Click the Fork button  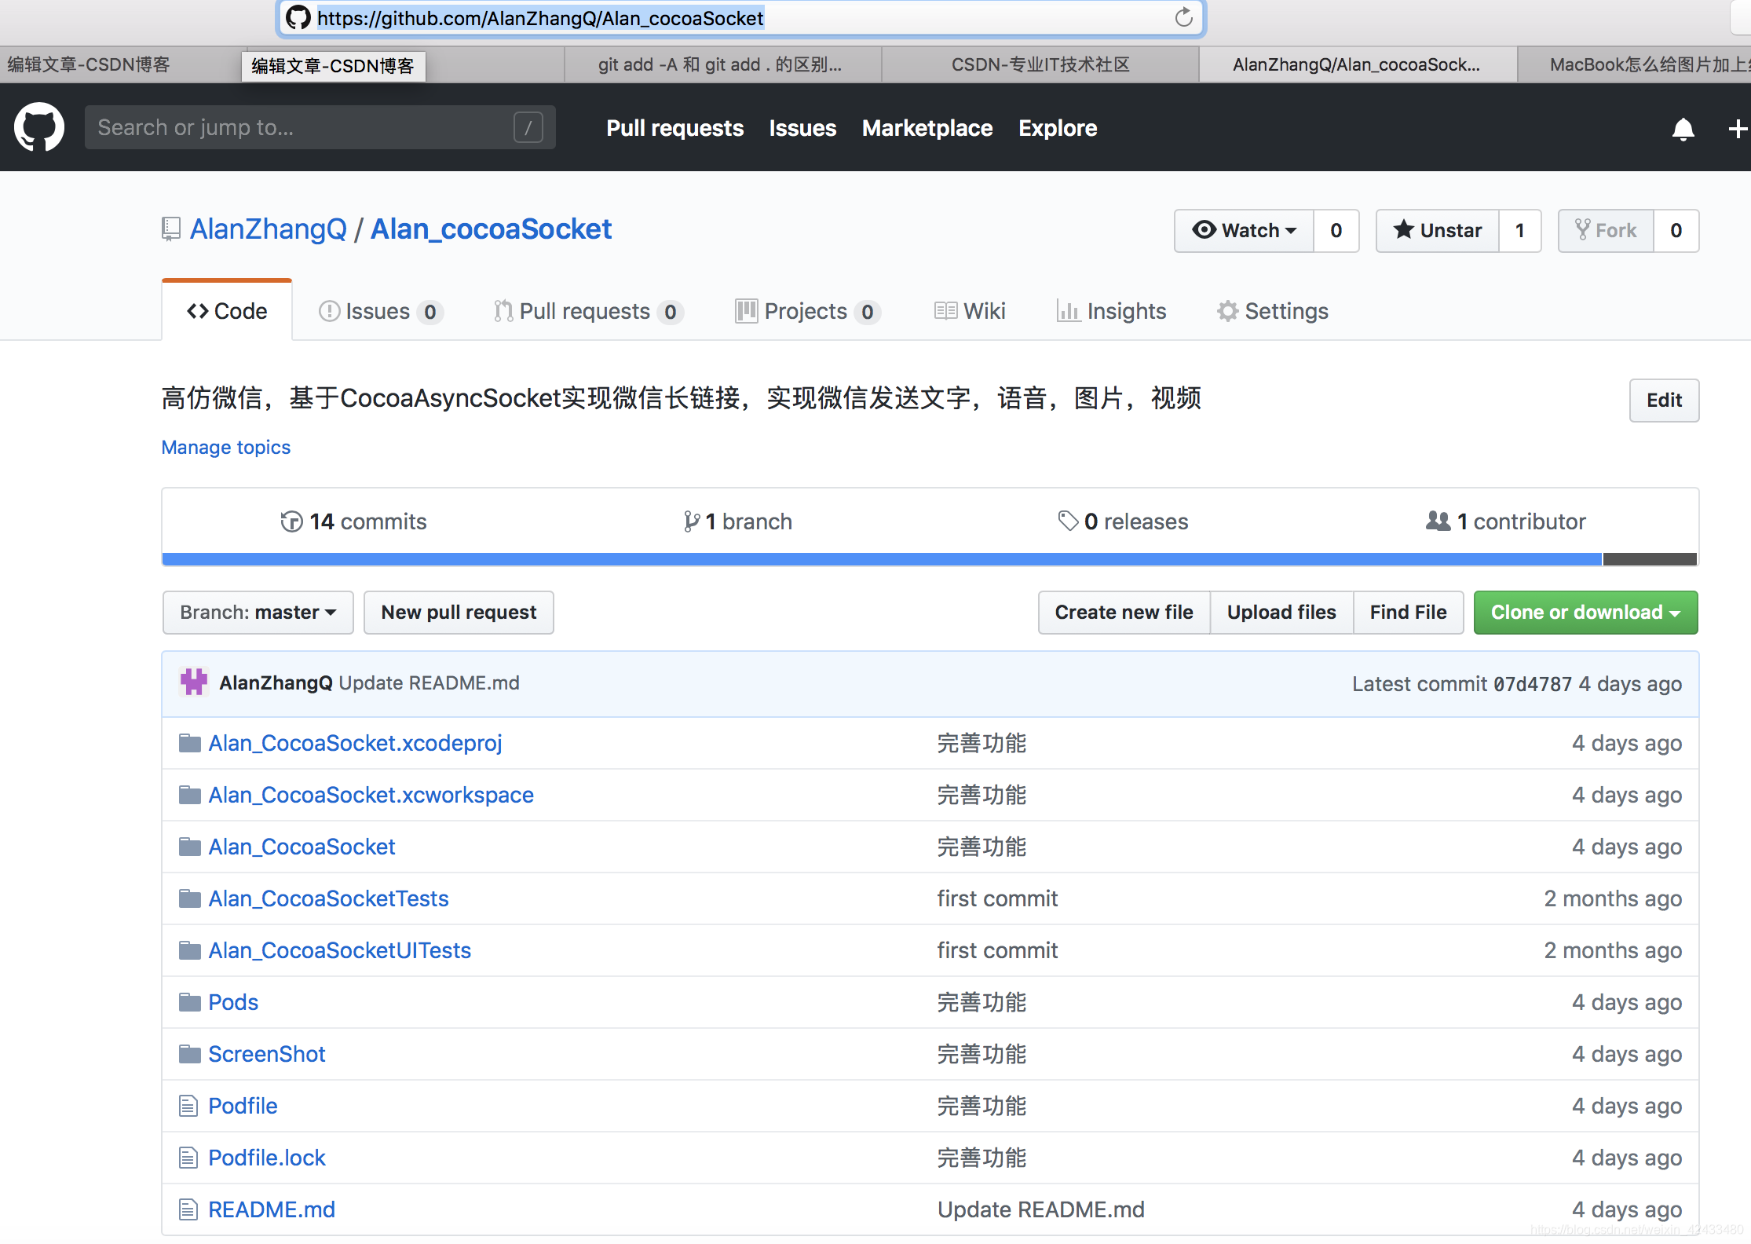click(x=1606, y=231)
